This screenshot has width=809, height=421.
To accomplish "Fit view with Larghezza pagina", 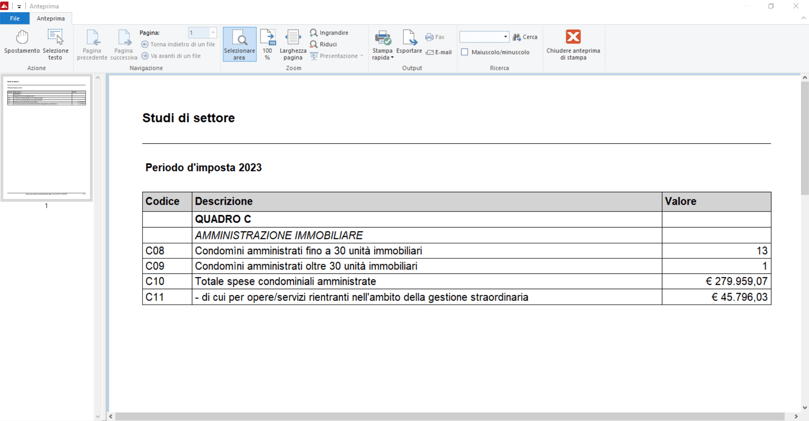I will pyautogui.click(x=293, y=44).
